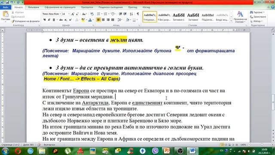Viewport: 275px width, 155px height.
Task: Switch to the View (Изглед) tab
Action: (x=146, y=7)
